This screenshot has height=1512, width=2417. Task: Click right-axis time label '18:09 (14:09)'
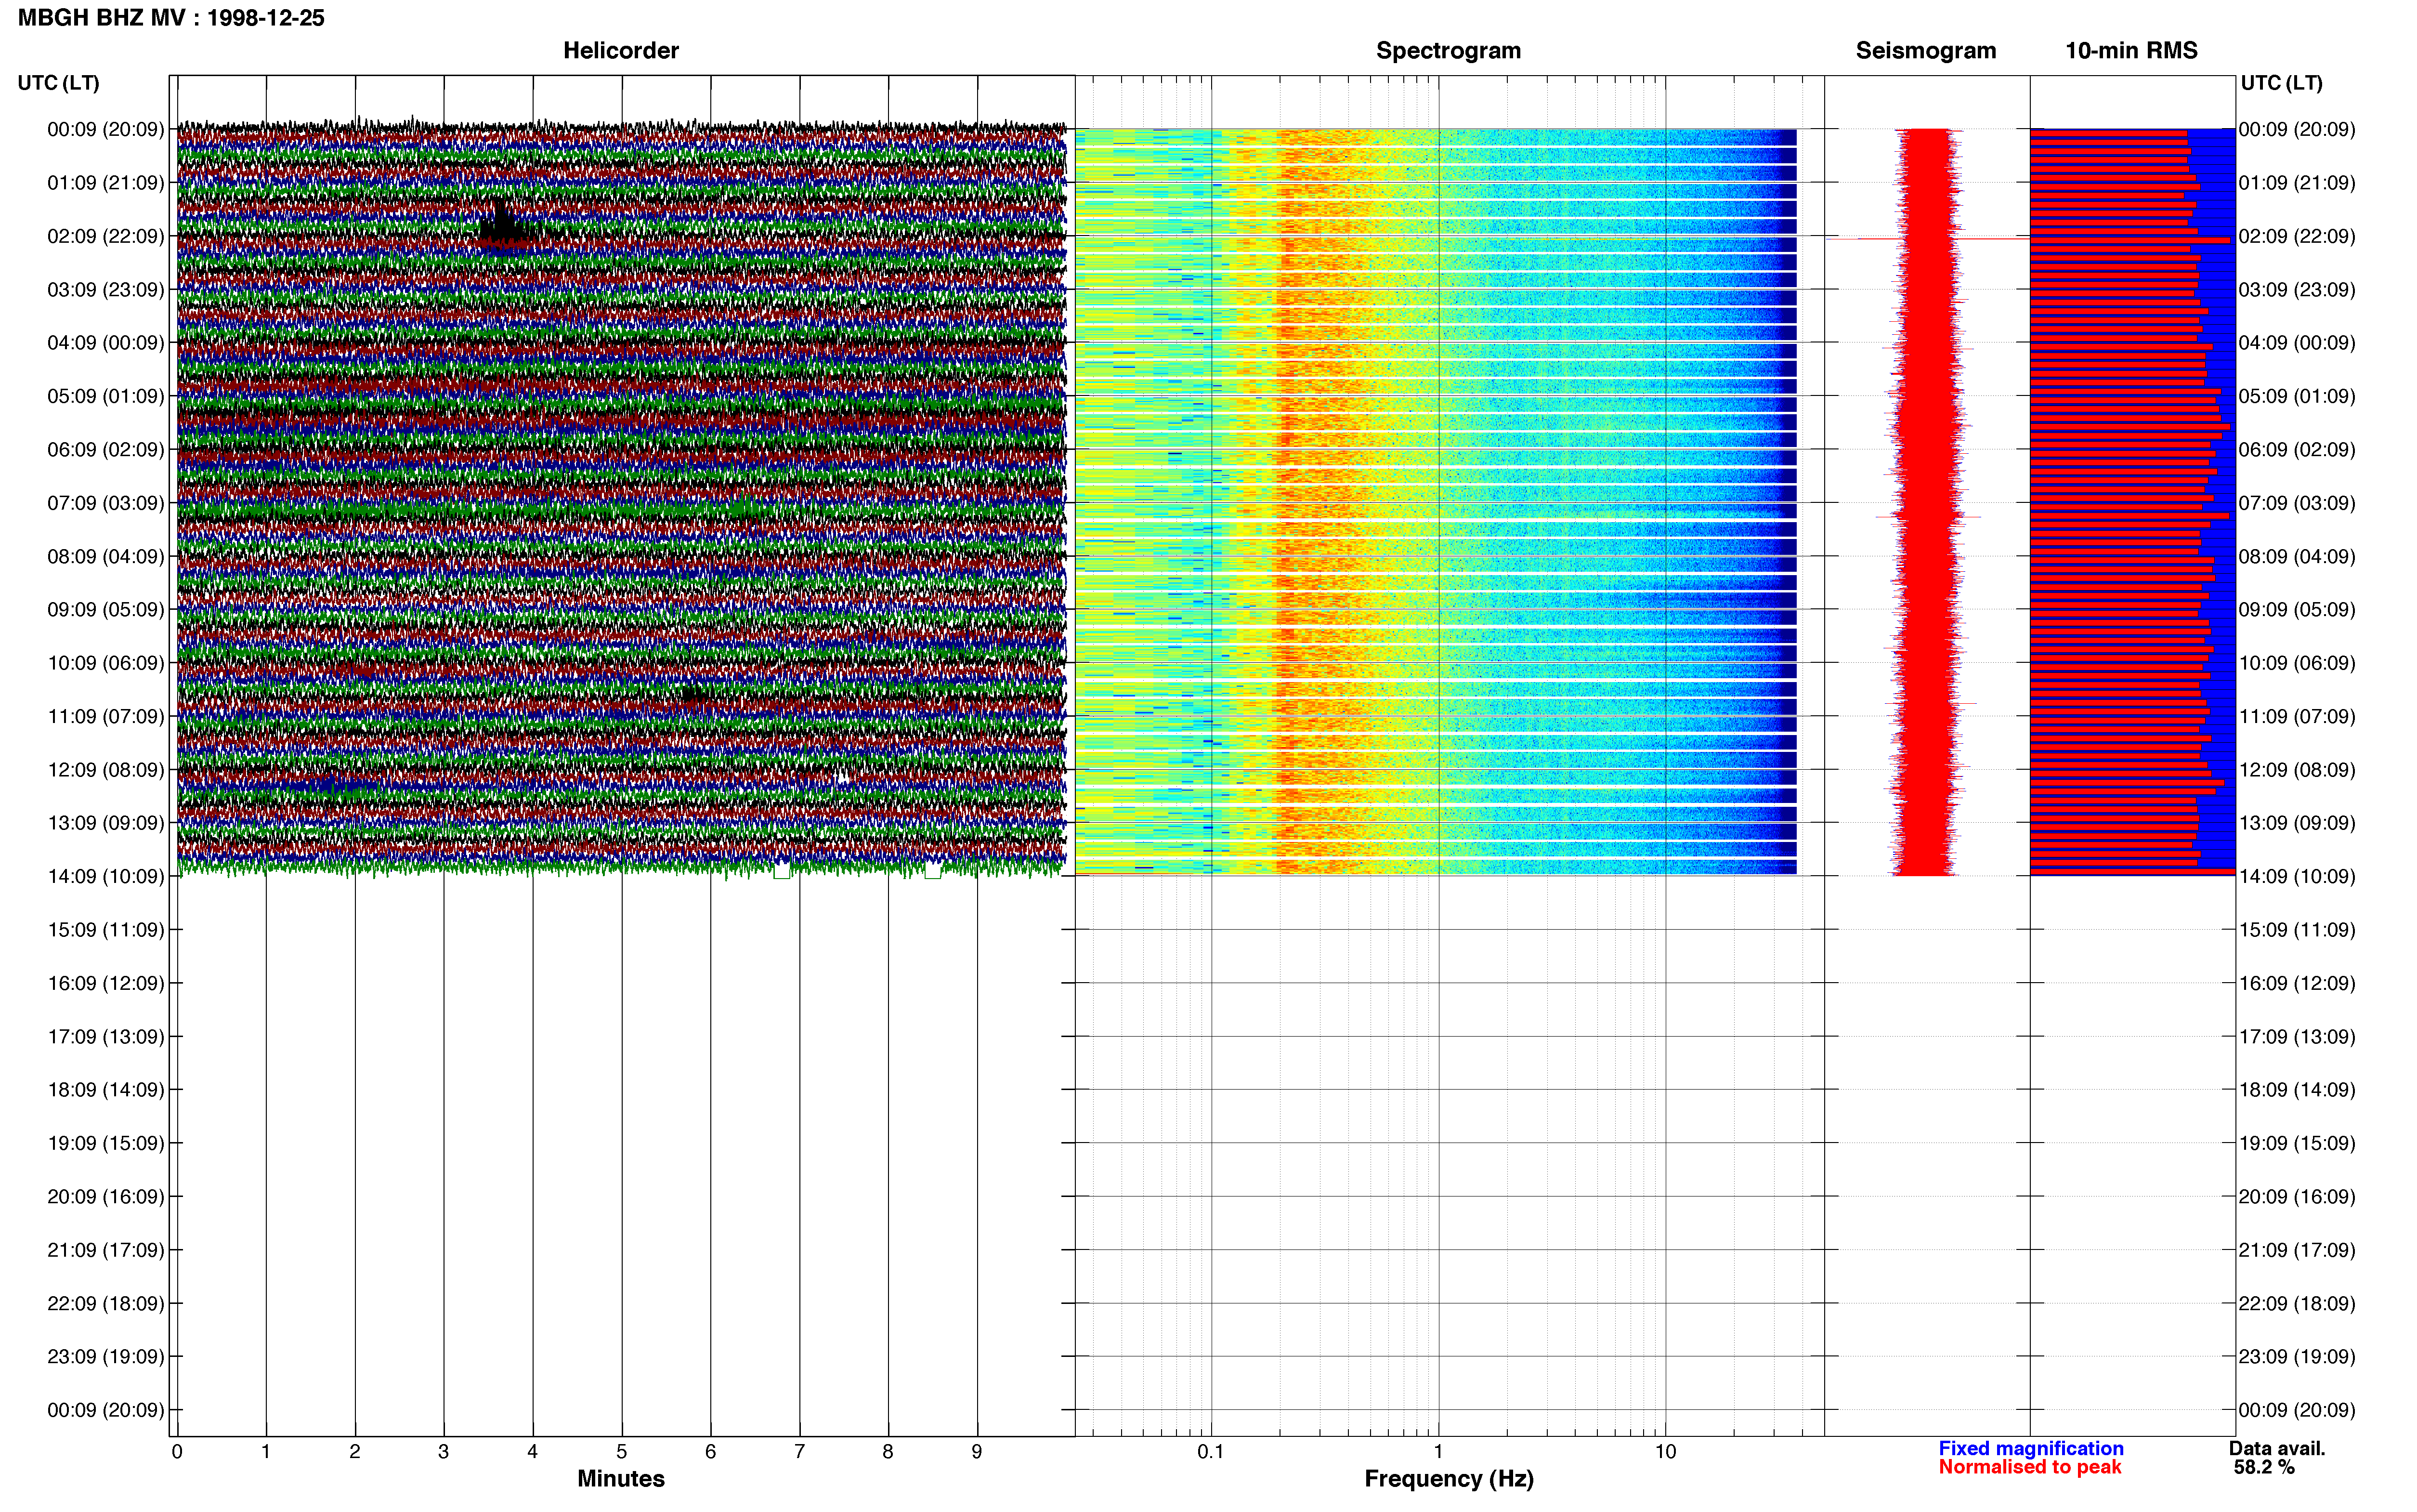[x=2297, y=1090]
